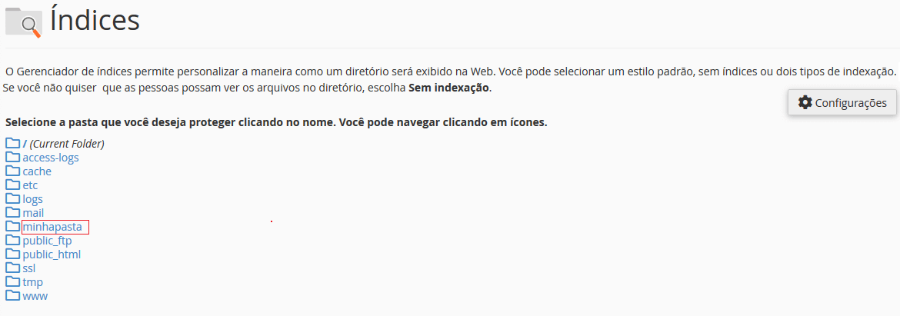Screen dimensions: 900x316
Task: Click the Índices page header icon
Action: pos(24,22)
